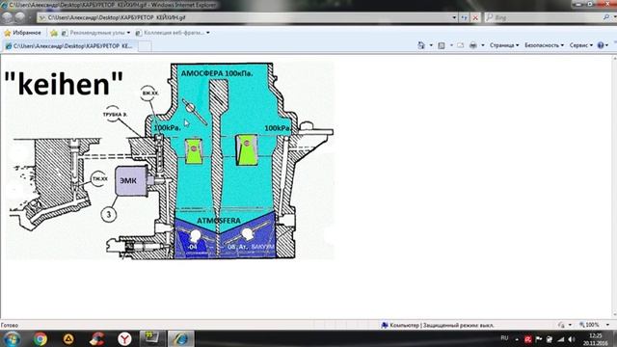Click the Add to favorites bar star icon
Image resolution: width=617 pixels, height=347 pixels.
point(54,33)
